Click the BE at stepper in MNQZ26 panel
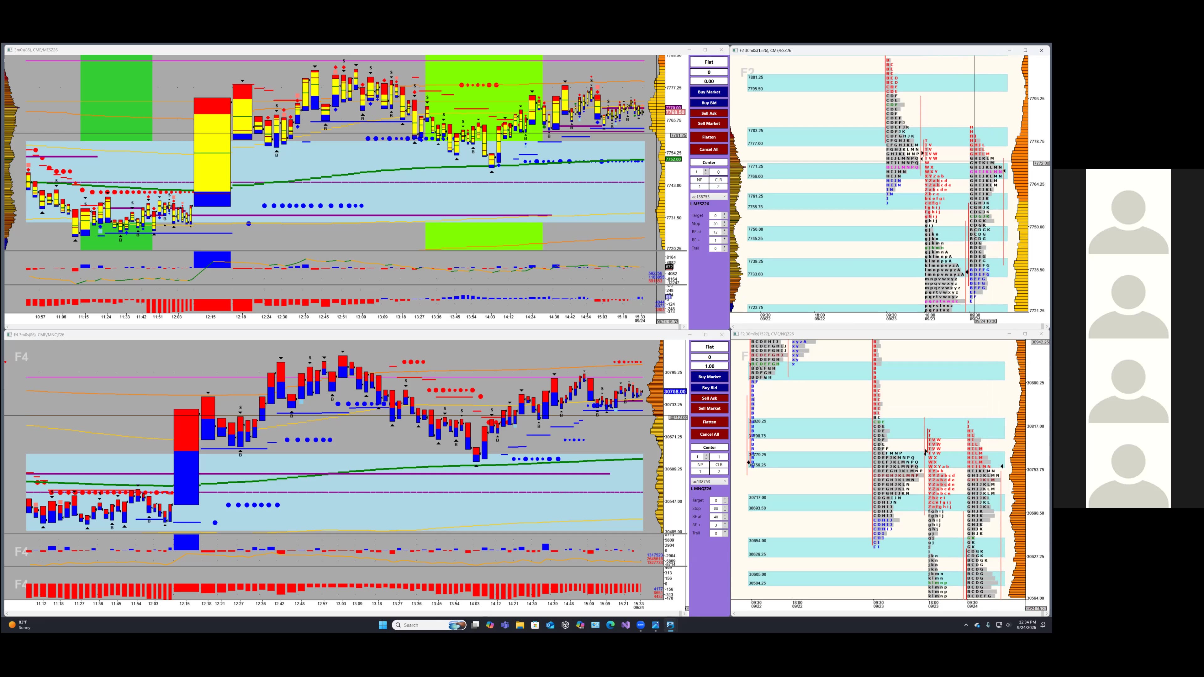 pos(725,517)
